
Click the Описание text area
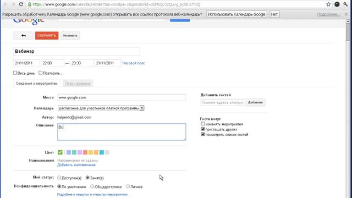[122, 132]
